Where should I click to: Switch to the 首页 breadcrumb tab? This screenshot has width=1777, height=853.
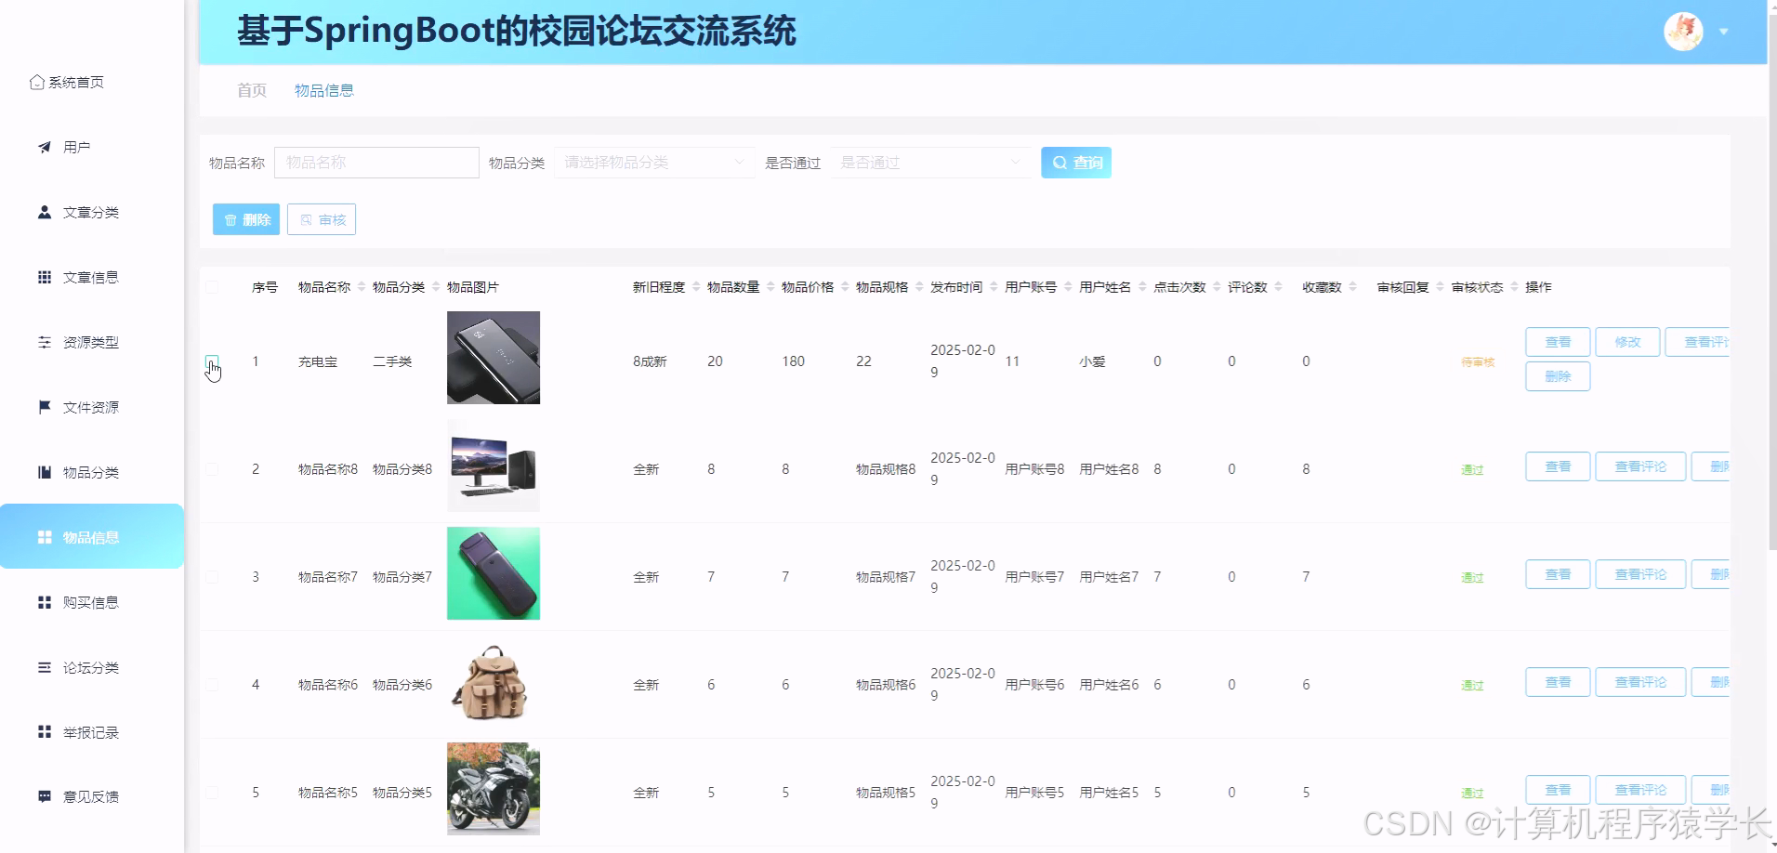point(251,90)
